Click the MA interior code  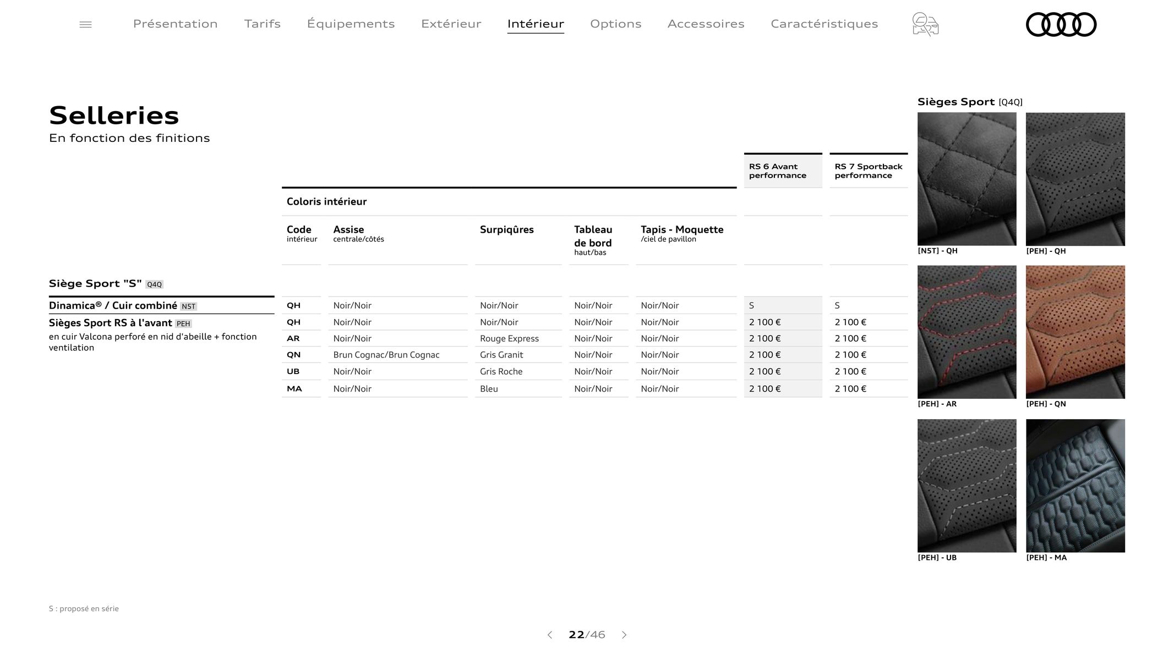[x=294, y=389]
